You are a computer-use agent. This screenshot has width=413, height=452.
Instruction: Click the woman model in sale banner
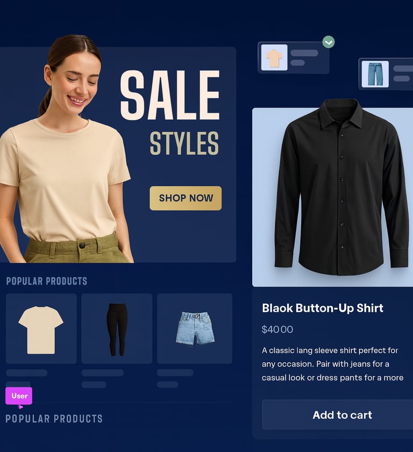(65, 150)
